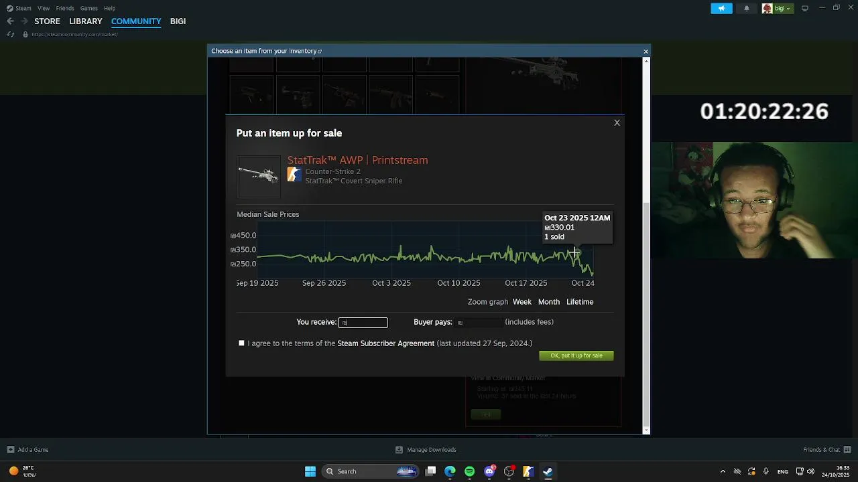Screen dimensions: 858x482
Task: Click the StatTrak AWP Printstream item name
Action: (357, 160)
